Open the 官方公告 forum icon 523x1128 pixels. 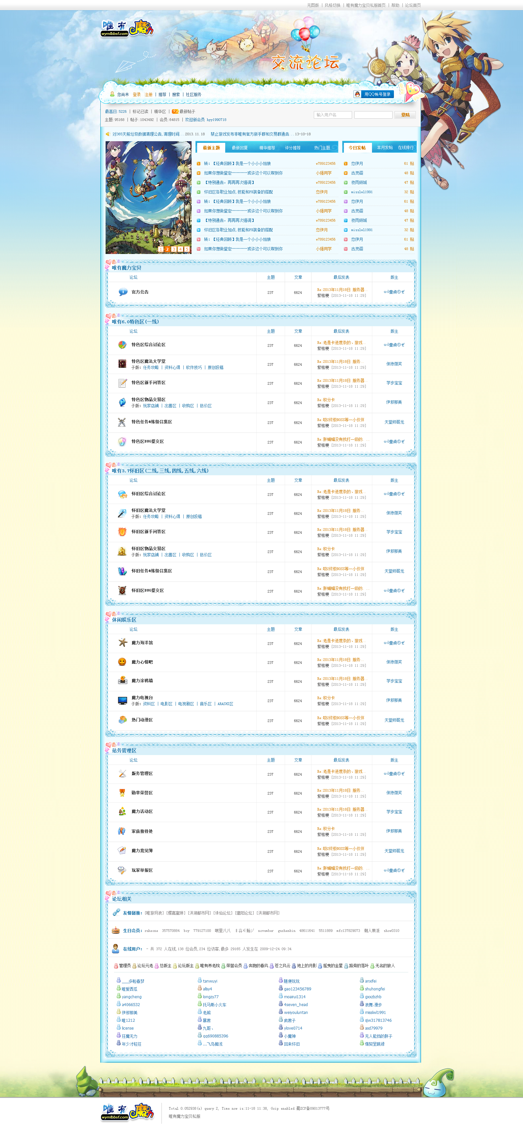[123, 292]
